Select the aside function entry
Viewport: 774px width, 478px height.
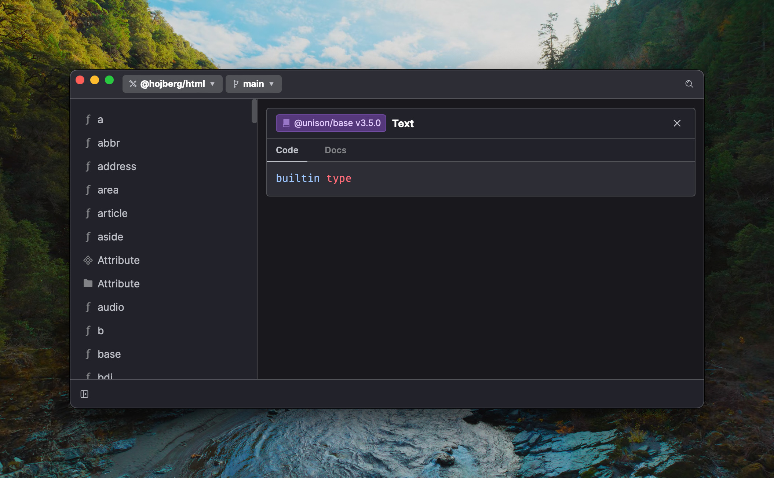[110, 237]
